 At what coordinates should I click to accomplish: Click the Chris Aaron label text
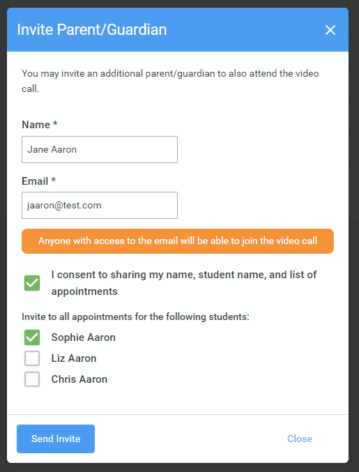pyautogui.click(x=79, y=379)
